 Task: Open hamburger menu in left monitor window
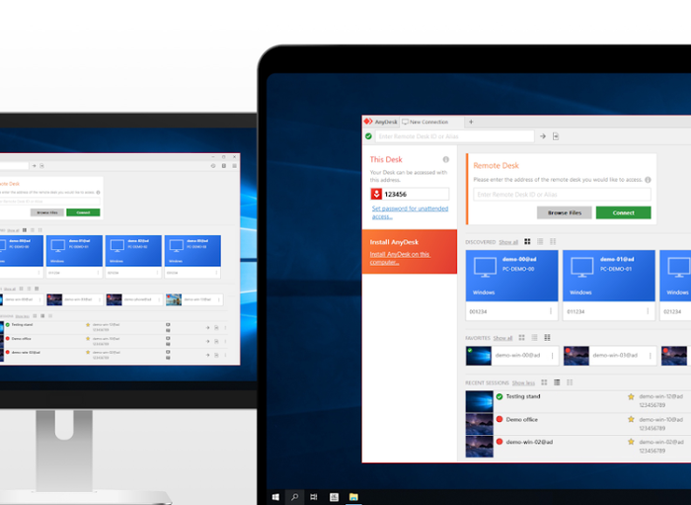point(234,166)
